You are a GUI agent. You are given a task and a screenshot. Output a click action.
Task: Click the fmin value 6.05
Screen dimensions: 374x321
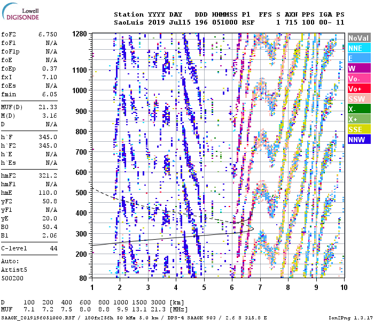[x=50, y=94]
